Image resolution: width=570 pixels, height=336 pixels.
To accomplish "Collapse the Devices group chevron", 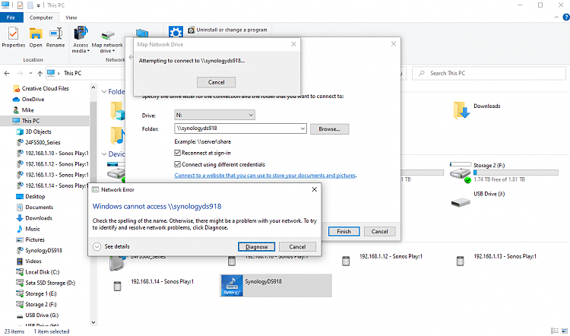I will pos(104,154).
